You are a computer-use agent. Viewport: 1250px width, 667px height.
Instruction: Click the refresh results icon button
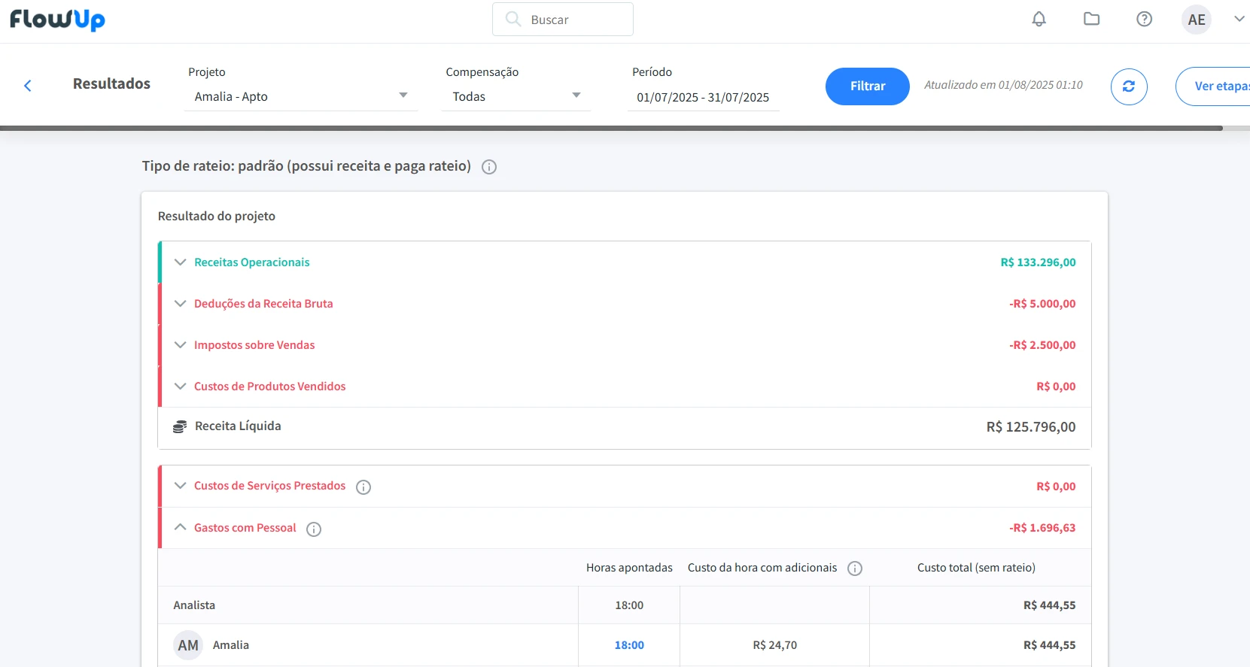1128,86
